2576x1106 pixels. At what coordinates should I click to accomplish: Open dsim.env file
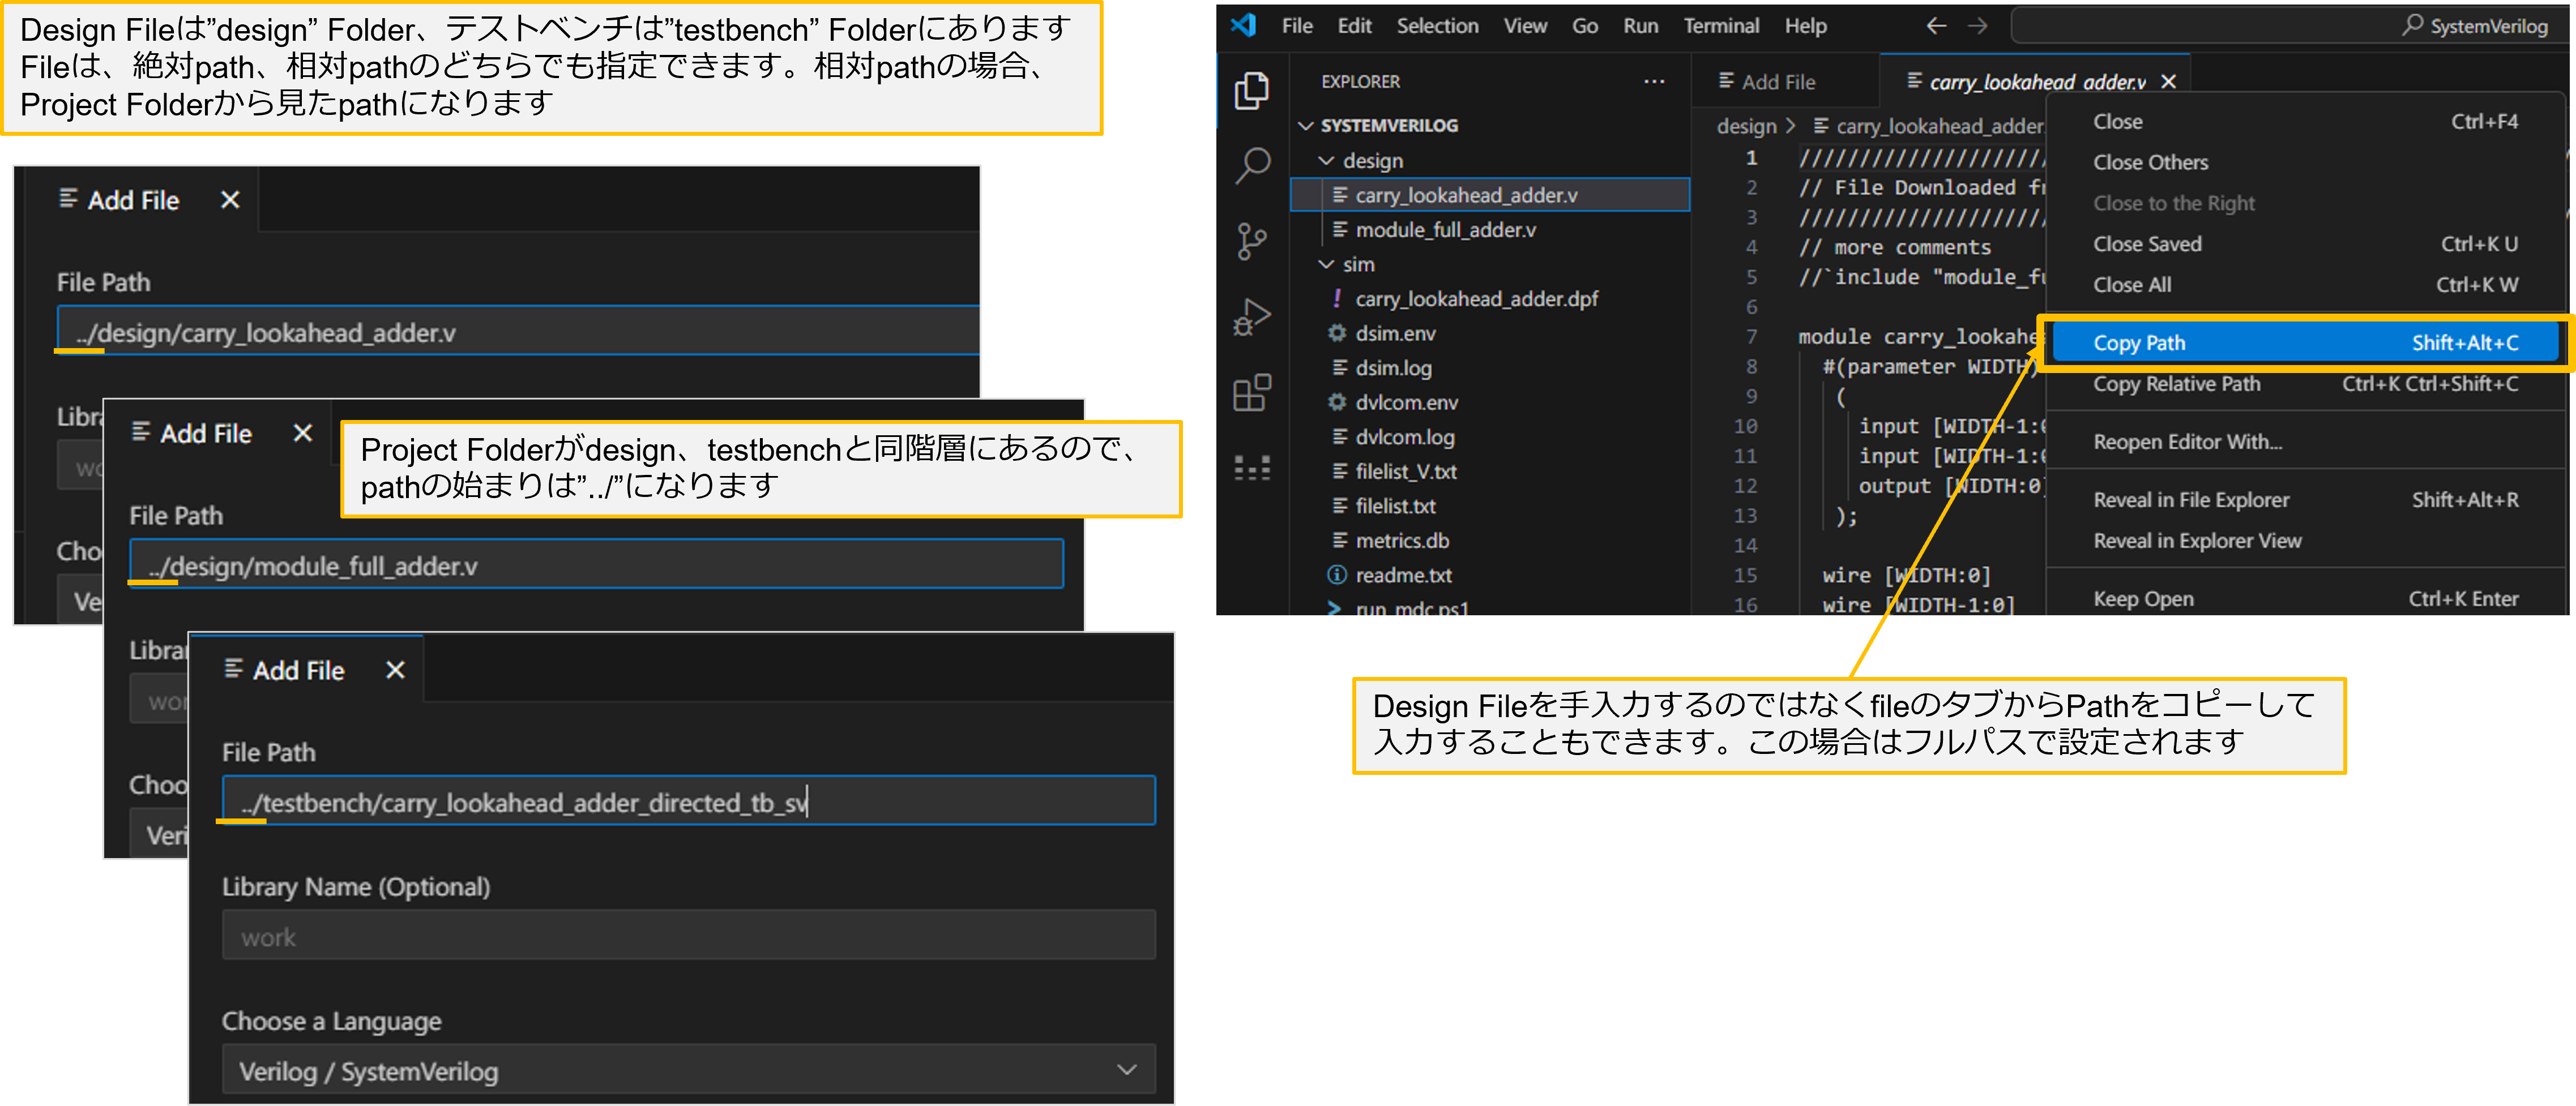click(1489, 333)
